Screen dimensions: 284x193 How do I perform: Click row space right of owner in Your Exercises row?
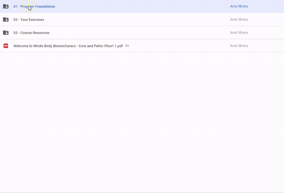coord(266,19)
